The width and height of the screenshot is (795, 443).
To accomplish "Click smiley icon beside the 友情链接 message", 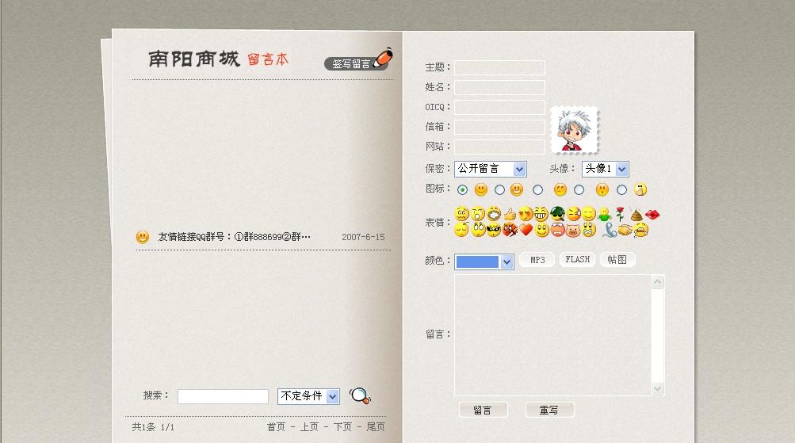I will click(143, 237).
